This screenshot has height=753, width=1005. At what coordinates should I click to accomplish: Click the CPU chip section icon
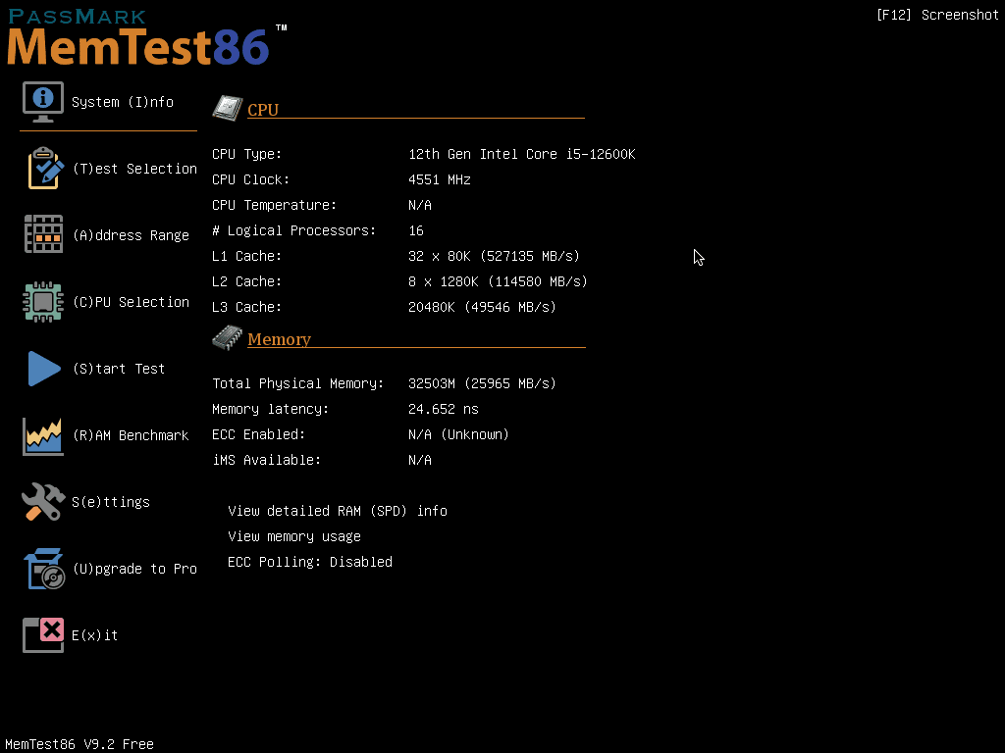228,108
